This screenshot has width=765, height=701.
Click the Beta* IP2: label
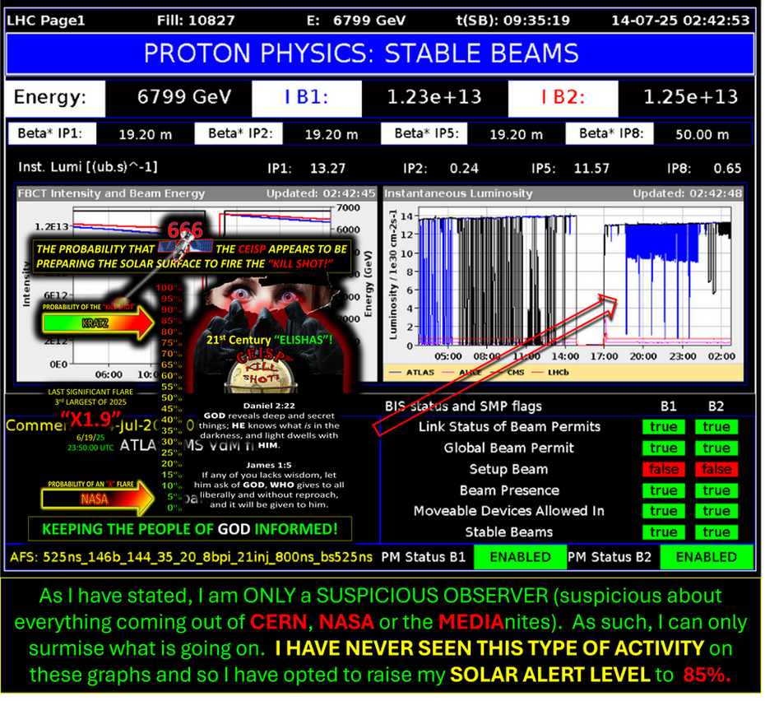click(x=239, y=133)
